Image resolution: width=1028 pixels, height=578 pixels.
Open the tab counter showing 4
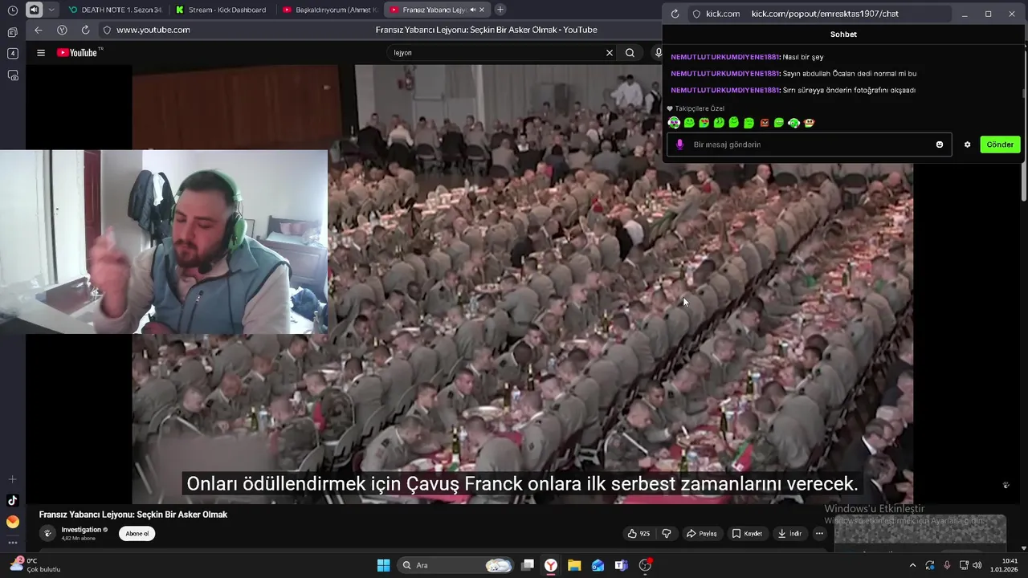click(12, 53)
